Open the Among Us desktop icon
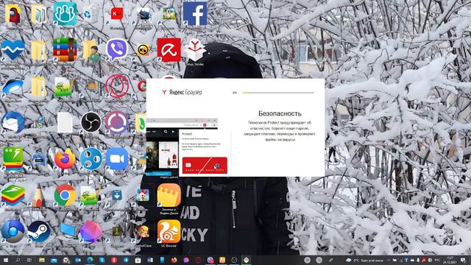The width and height of the screenshot is (471, 265). pos(13,14)
